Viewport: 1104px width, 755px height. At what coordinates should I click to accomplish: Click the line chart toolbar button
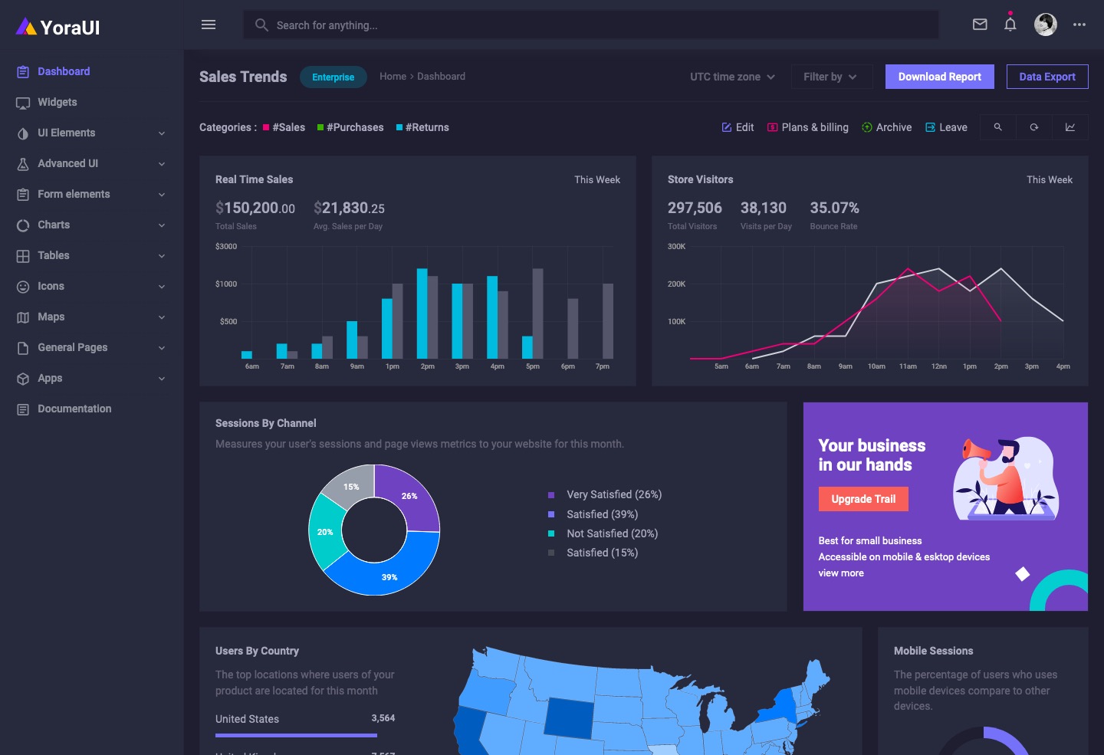1069,127
